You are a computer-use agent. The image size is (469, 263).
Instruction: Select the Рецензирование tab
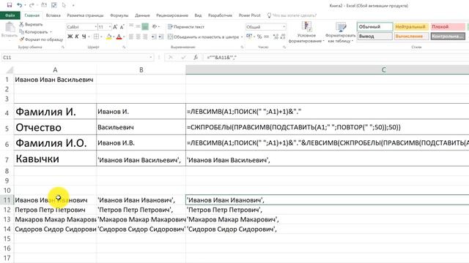172,15
